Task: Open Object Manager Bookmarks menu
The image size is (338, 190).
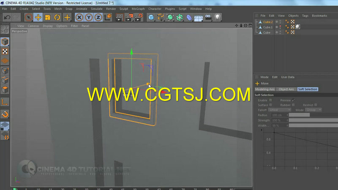Action: tap(319, 16)
